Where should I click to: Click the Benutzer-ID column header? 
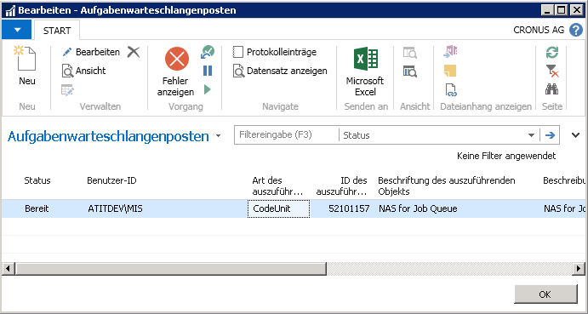[111, 180]
